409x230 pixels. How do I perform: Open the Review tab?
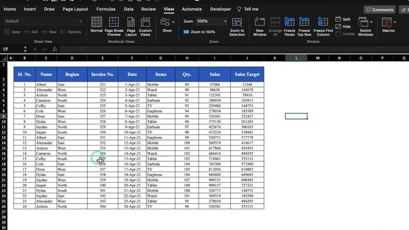(x=148, y=9)
